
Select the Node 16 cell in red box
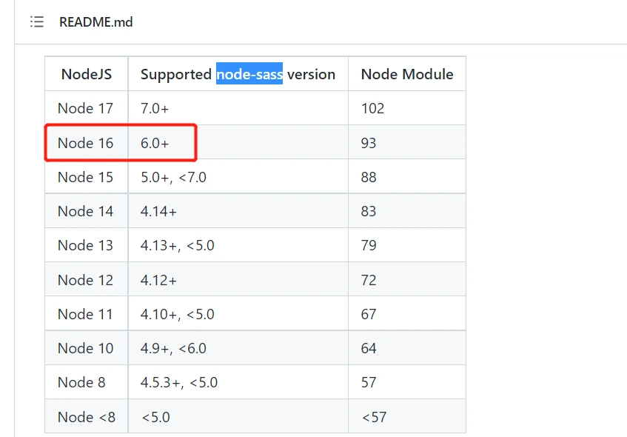87,143
